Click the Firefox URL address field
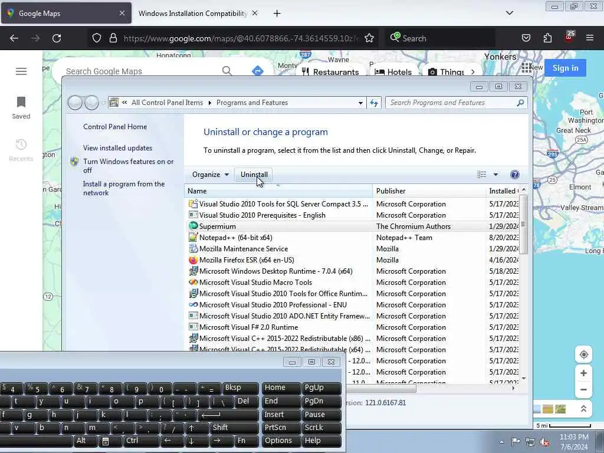 241,38
